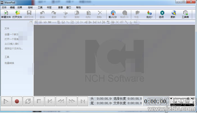
Task: Click the large 0:00:00 time display
Action: click(x=156, y=101)
